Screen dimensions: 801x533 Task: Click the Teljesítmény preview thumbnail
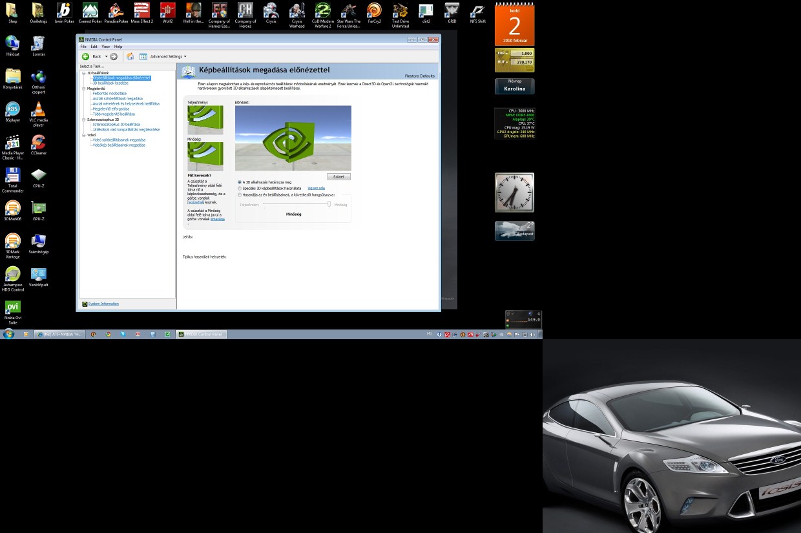[205, 120]
